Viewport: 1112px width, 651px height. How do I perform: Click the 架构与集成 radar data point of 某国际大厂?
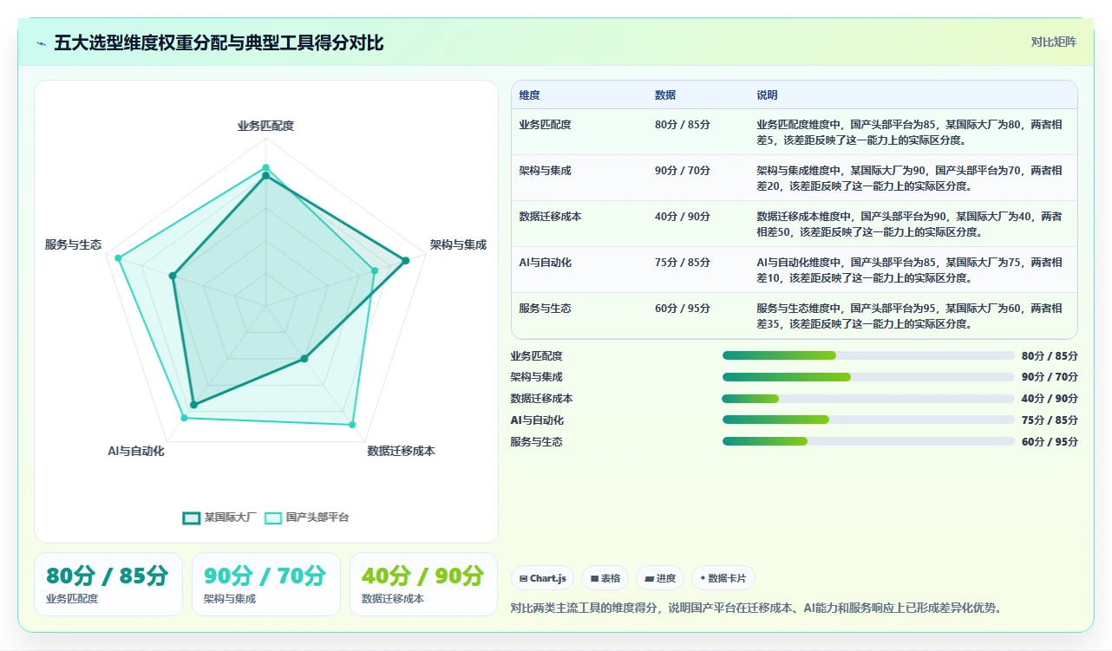[x=405, y=260]
